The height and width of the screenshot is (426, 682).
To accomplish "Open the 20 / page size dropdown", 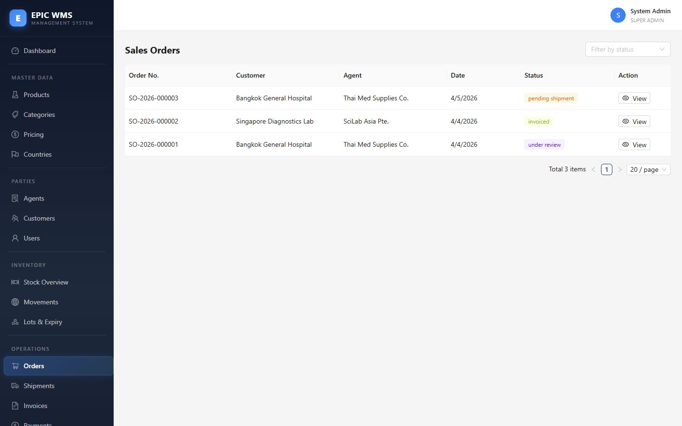I will [x=648, y=169].
